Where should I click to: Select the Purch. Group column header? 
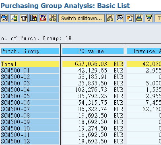pyautogui.click(x=30, y=51)
